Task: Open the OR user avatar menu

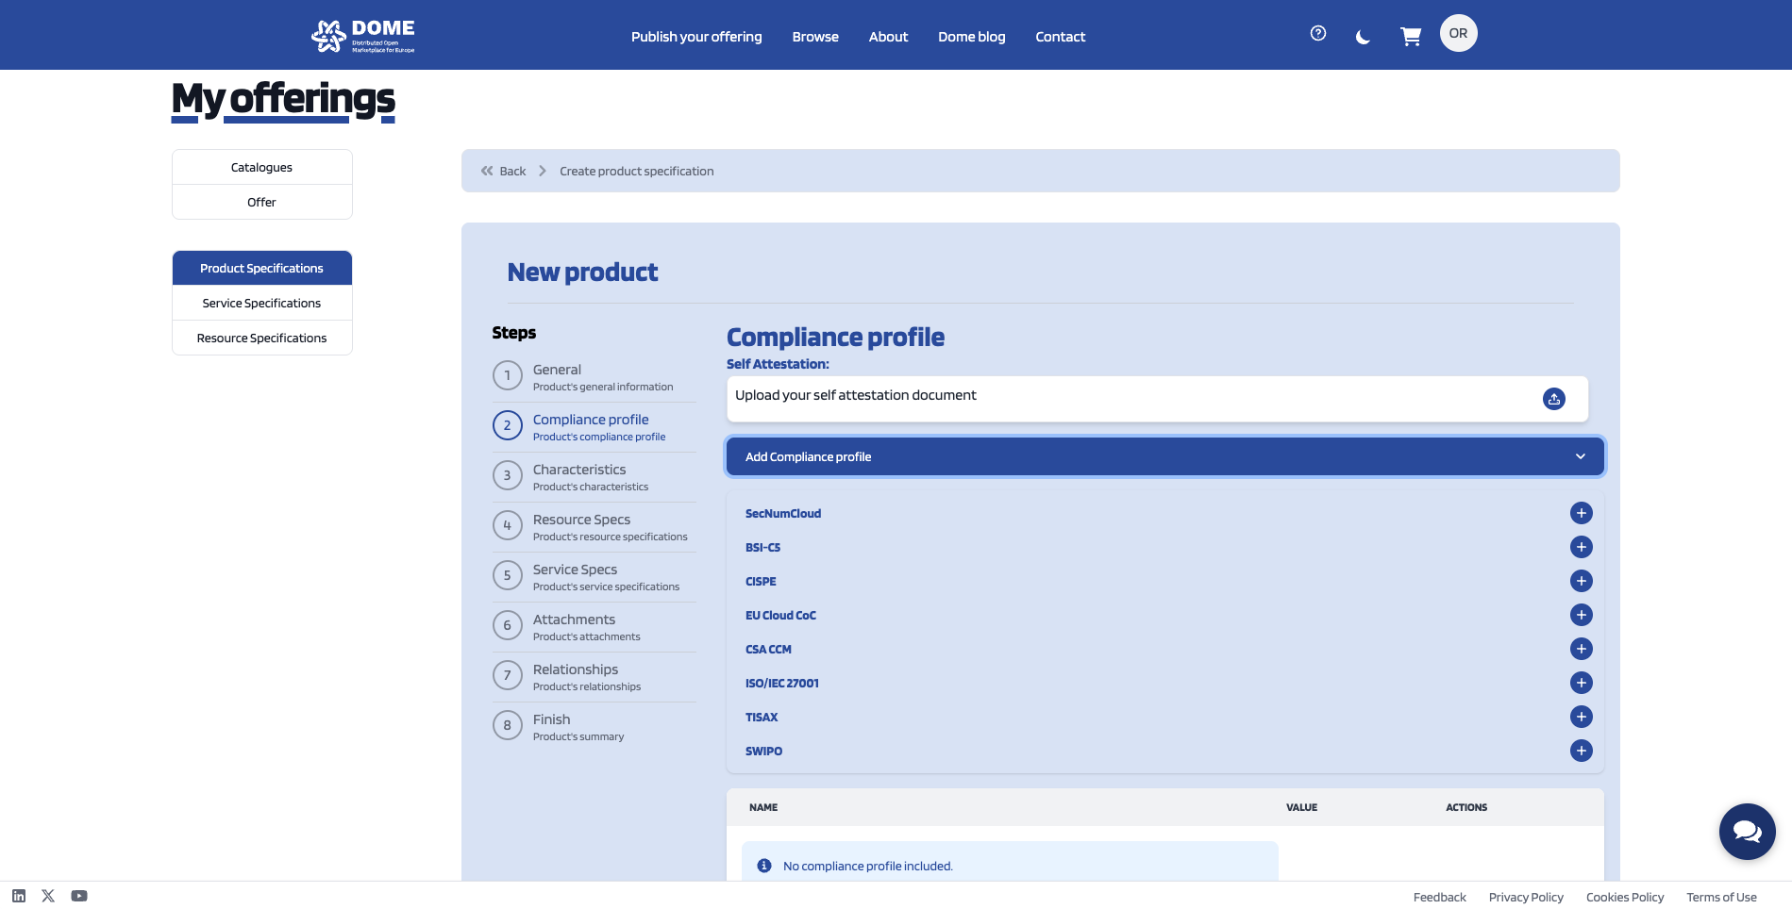Action: pyautogui.click(x=1458, y=34)
